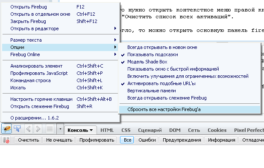
Task: Choose Профилировать JavaScript menu item
Action: [x=60, y=73]
